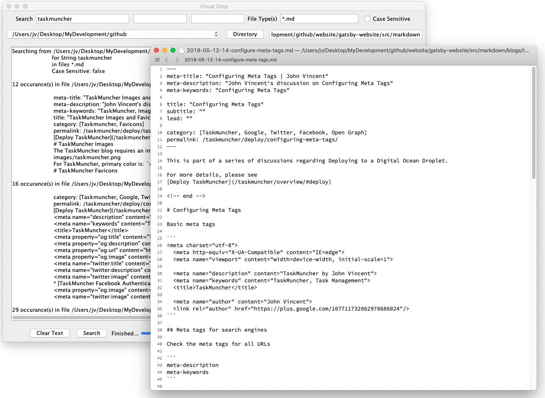
Task: Click the '16 occurance(s) in file' result line
Action: click(x=81, y=184)
